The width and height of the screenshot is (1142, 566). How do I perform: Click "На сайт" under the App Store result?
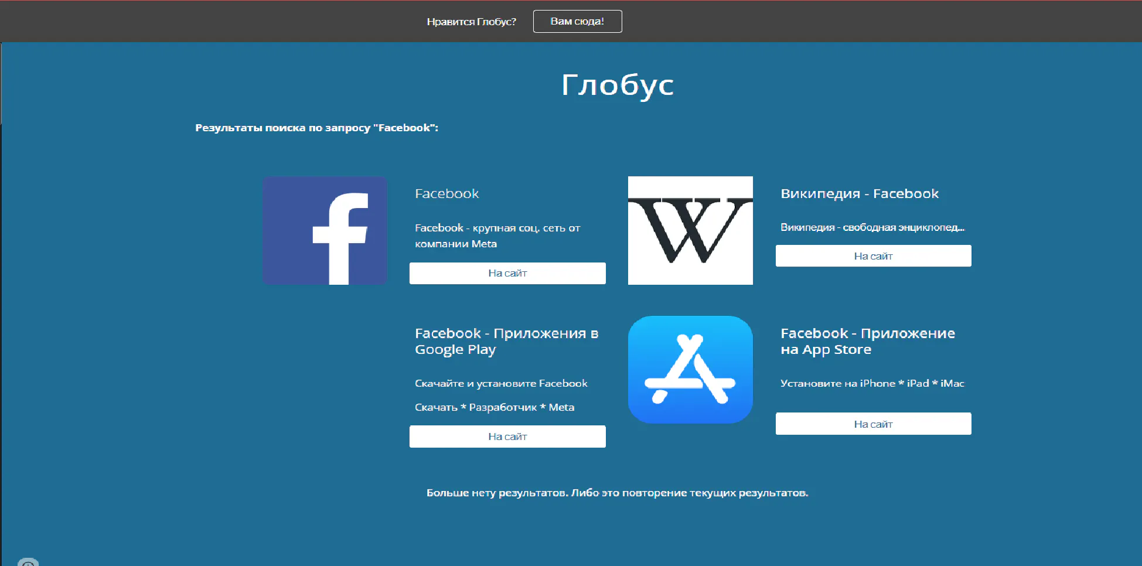click(x=873, y=424)
